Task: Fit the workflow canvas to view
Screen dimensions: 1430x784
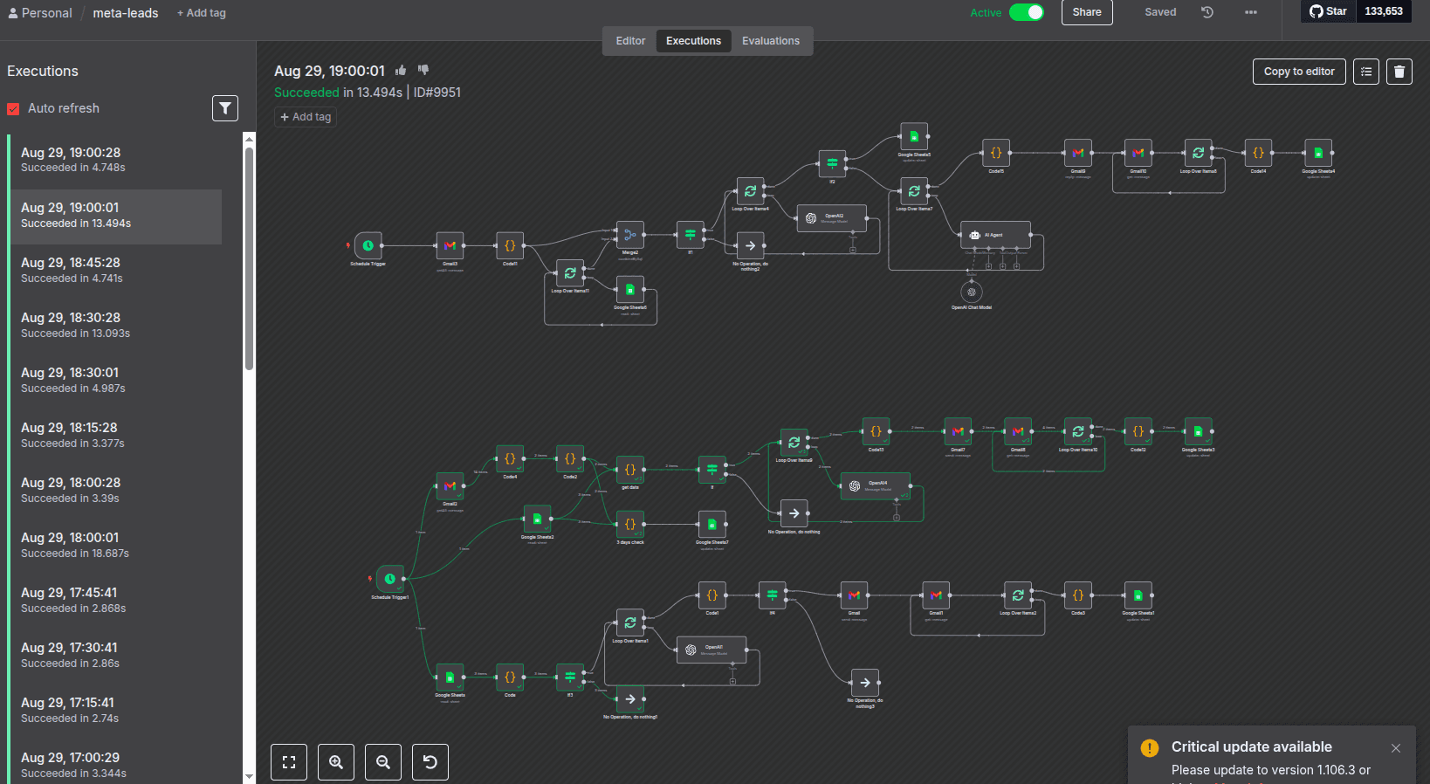Action: [289, 762]
